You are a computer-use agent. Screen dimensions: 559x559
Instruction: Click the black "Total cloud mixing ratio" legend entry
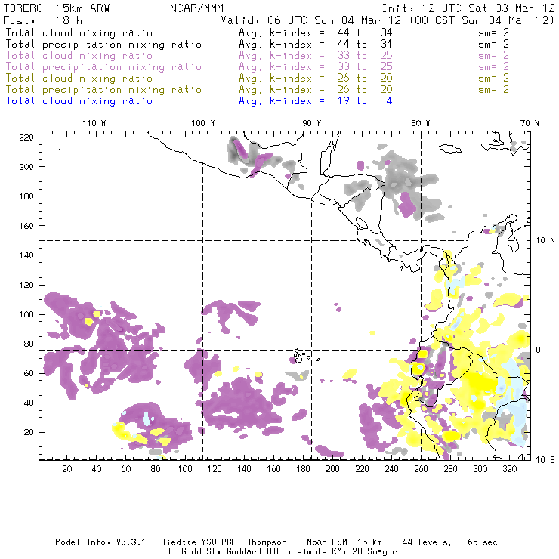[x=79, y=32]
